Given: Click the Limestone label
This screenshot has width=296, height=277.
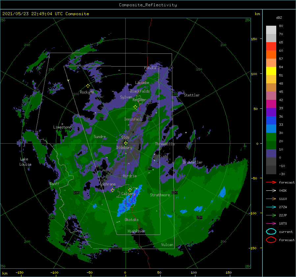Looking at the screenshot, I should (62, 127).
